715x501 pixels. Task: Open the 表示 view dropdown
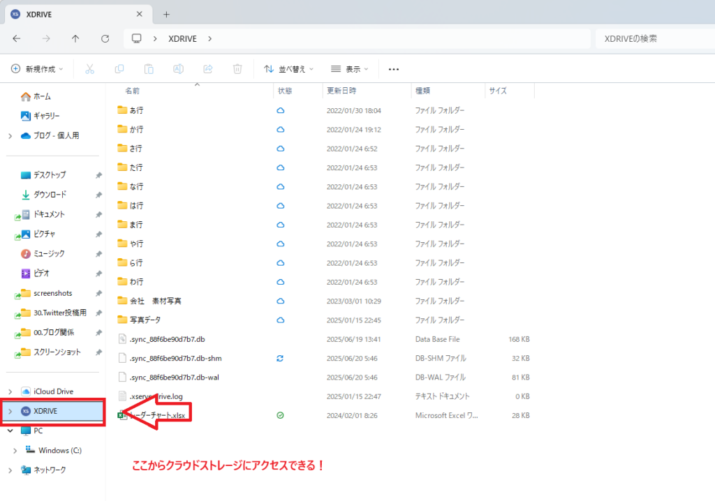[349, 69]
